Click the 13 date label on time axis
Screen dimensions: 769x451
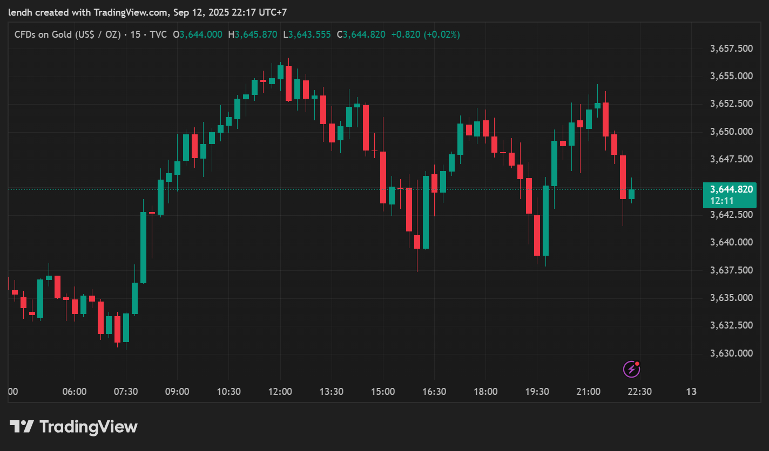(691, 392)
